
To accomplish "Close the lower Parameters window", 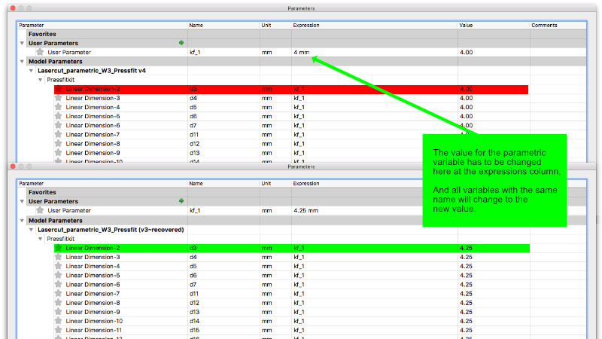I will coord(13,166).
